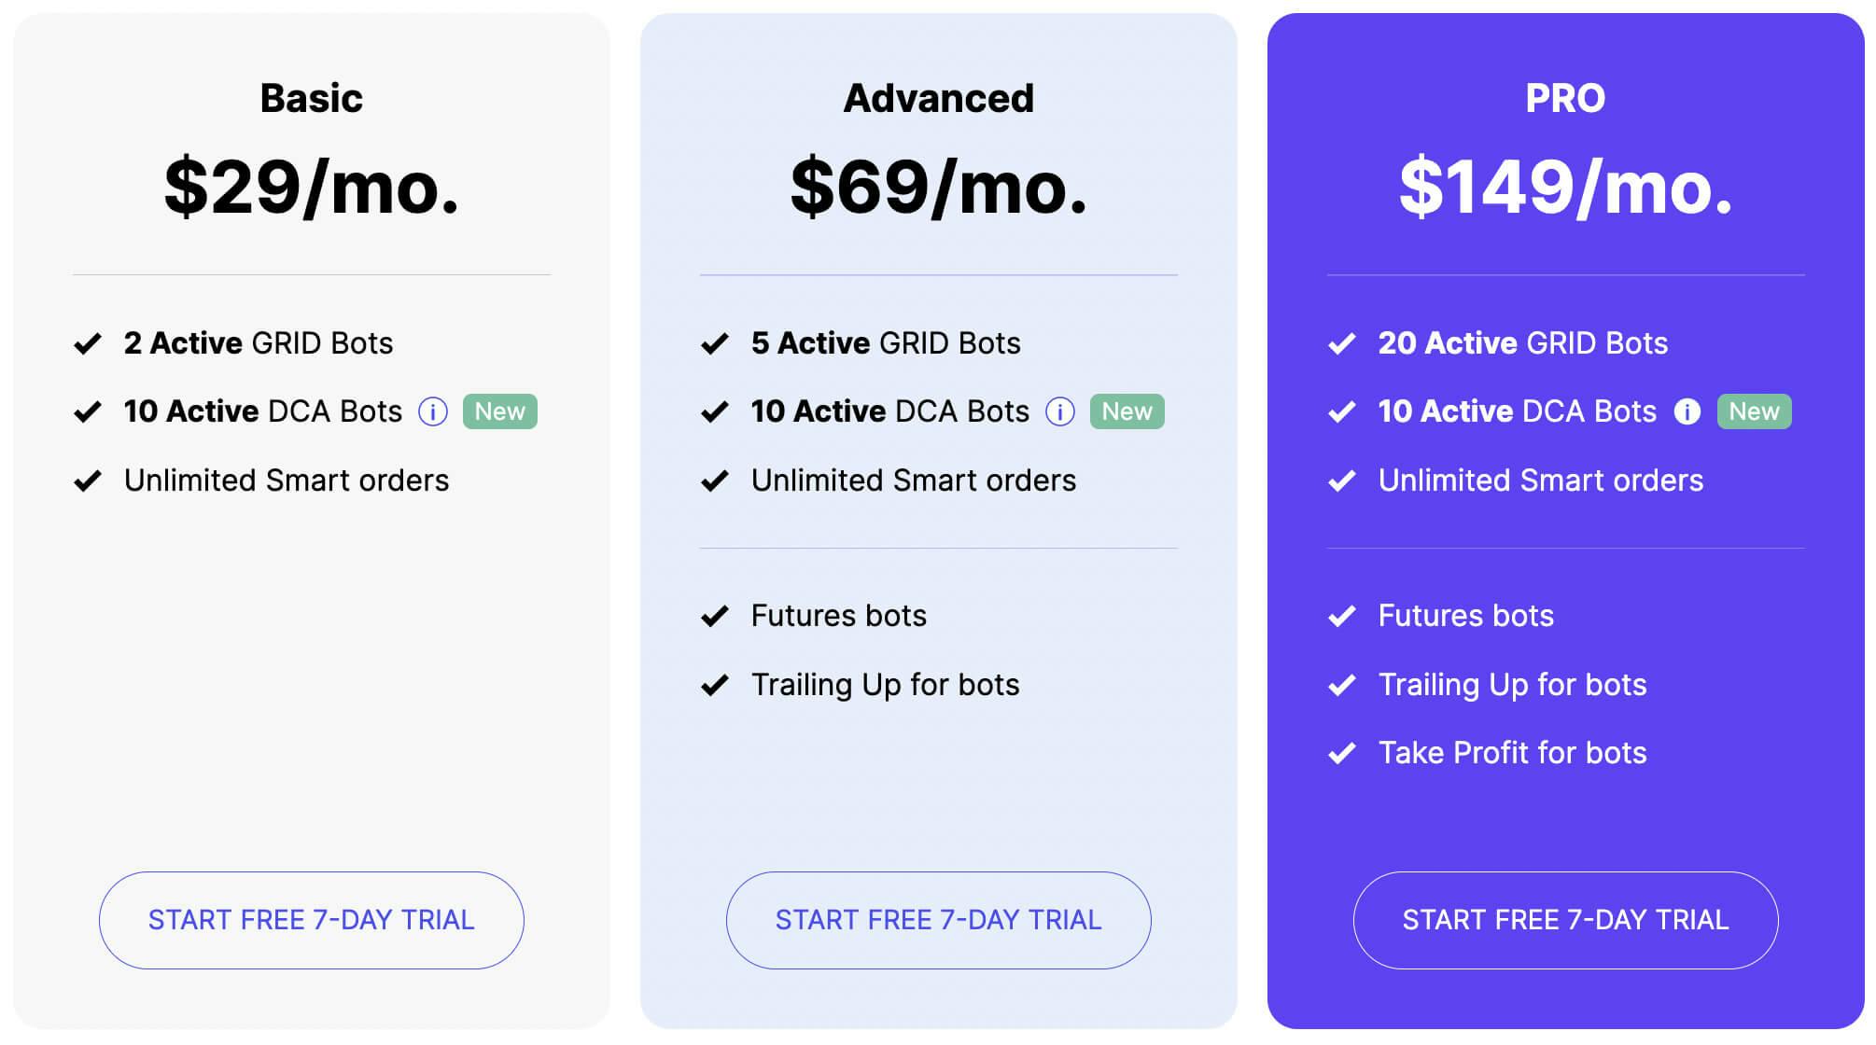Click Futures bots in Advanced plan
This screenshot has height=1045, width=1876.
click(839, 616)
